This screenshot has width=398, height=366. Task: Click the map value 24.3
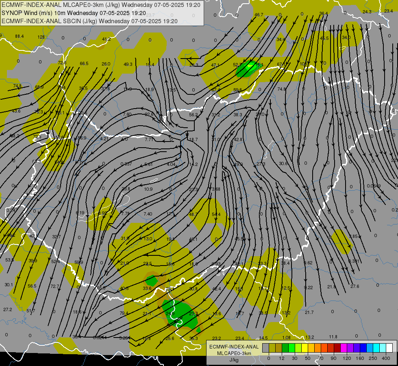pos(367,12)
